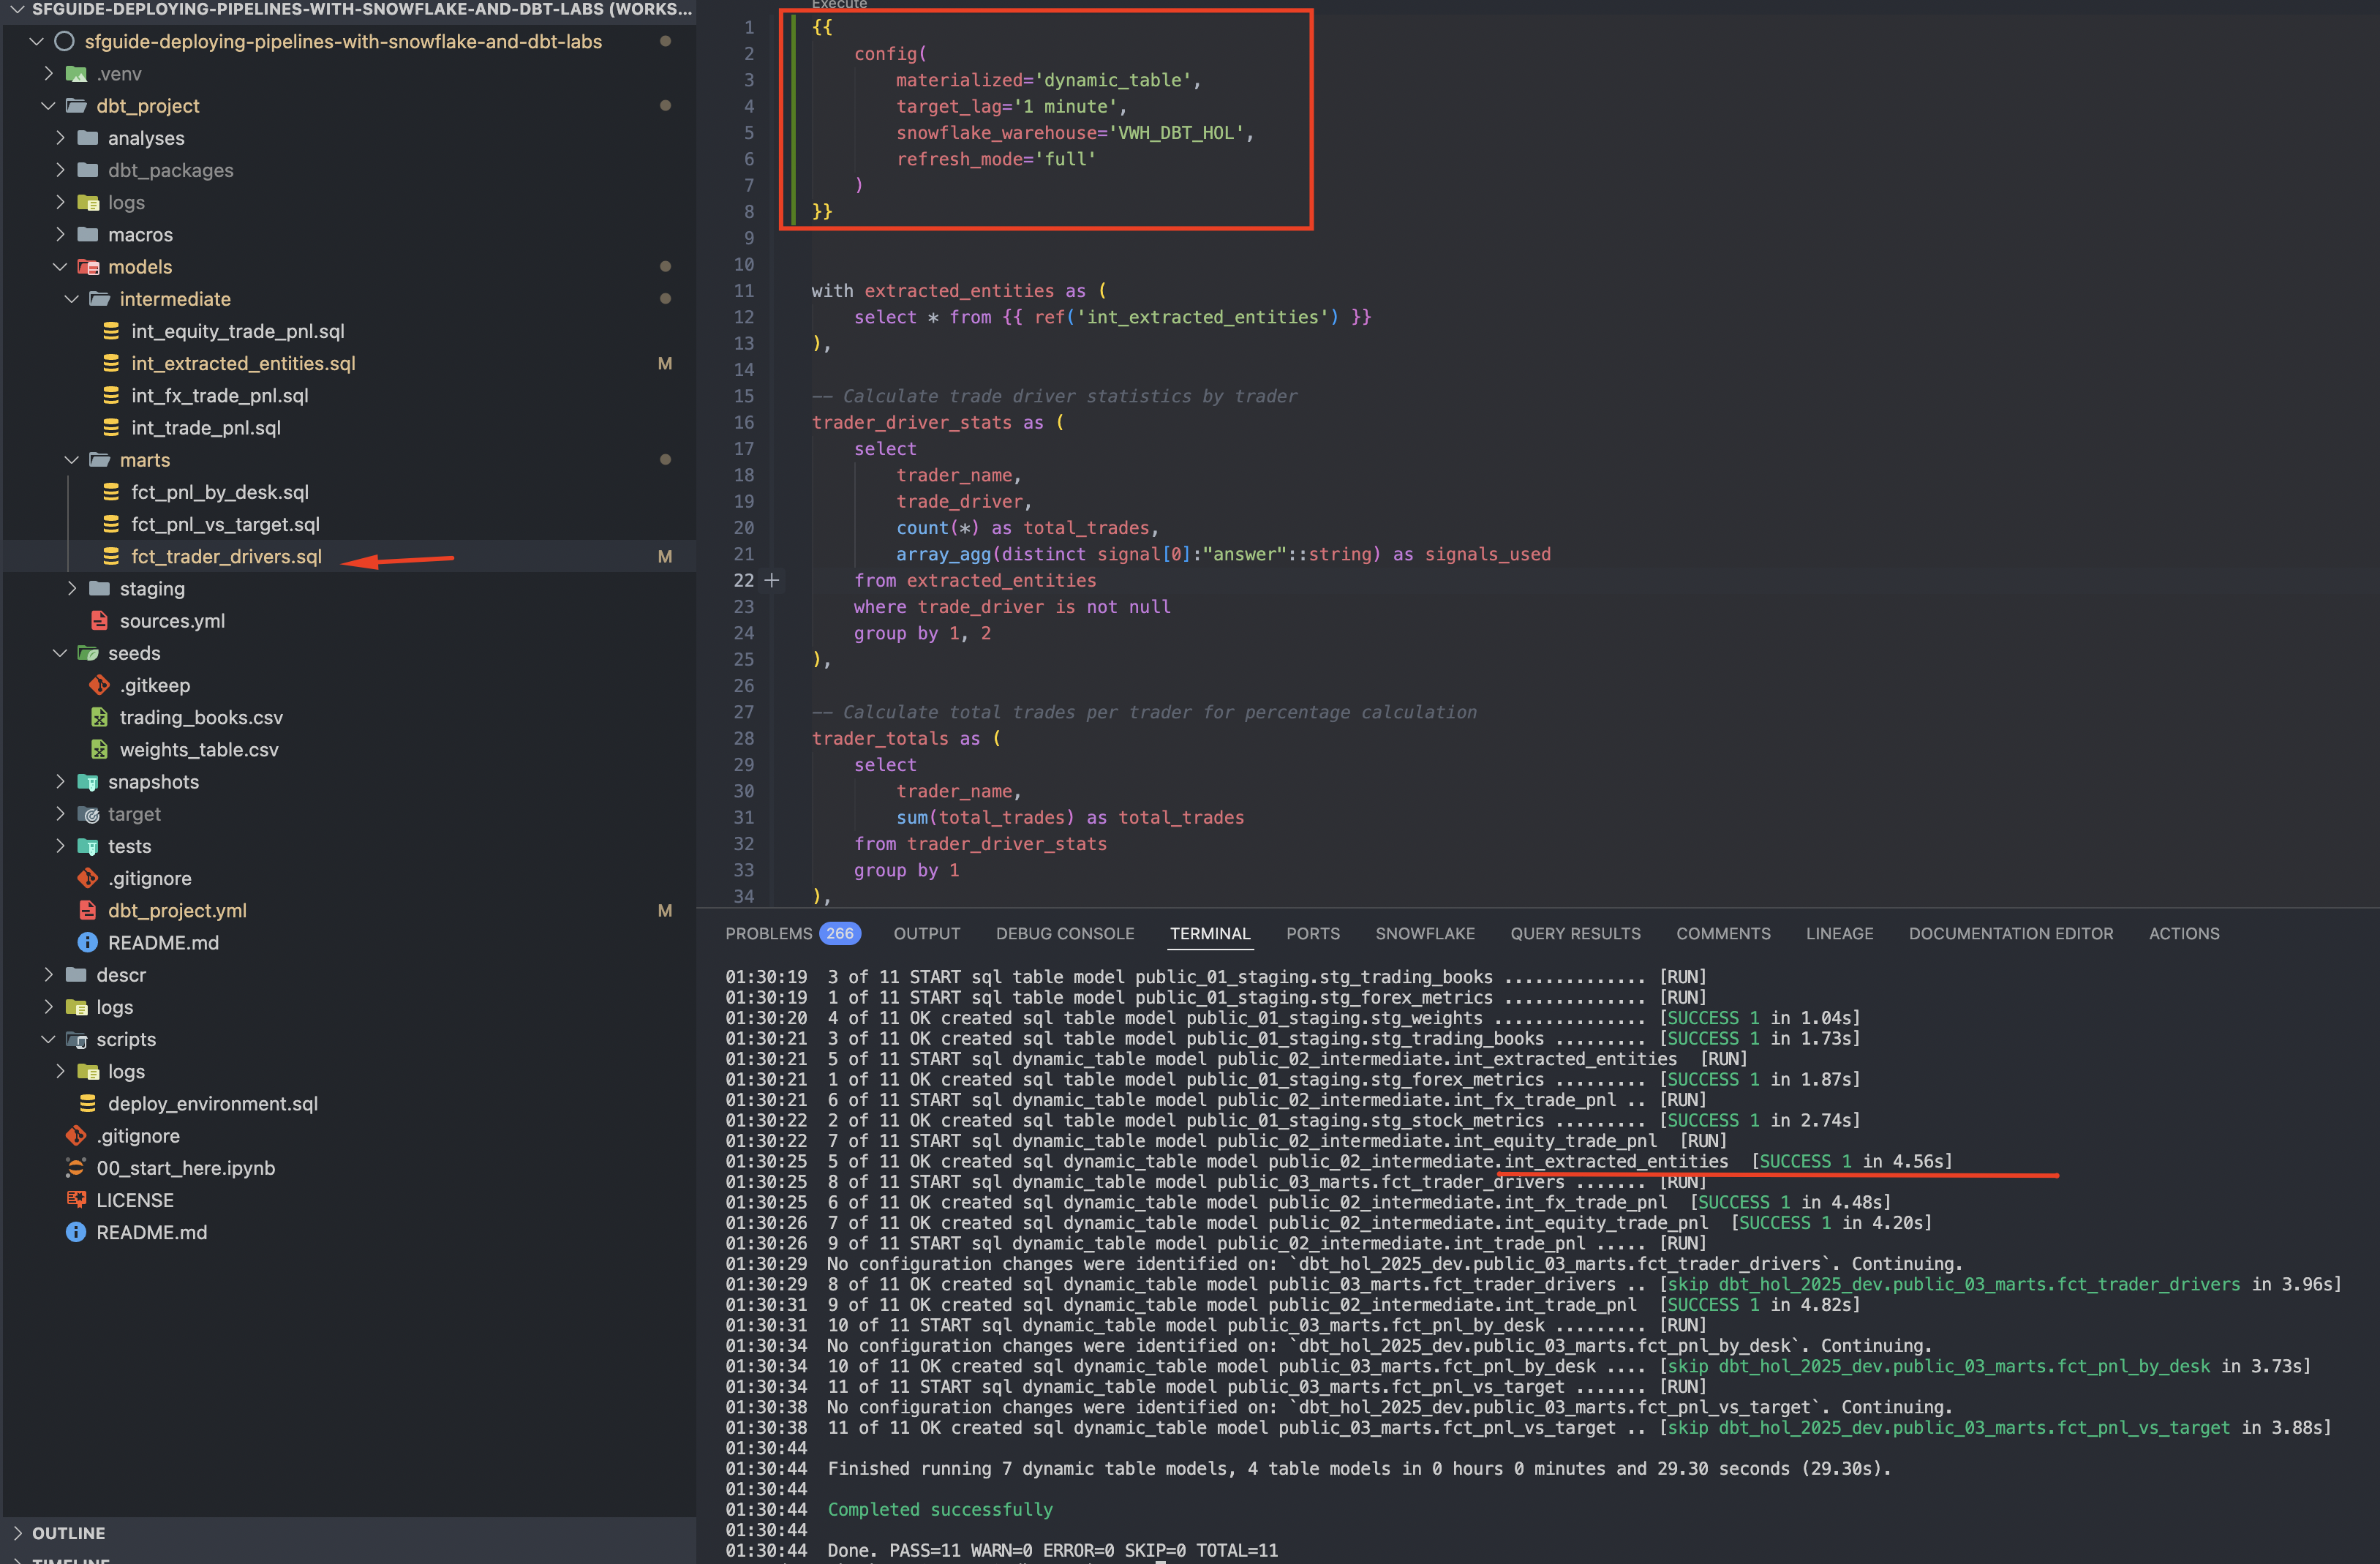Expand the staging folder

point(72,588)
